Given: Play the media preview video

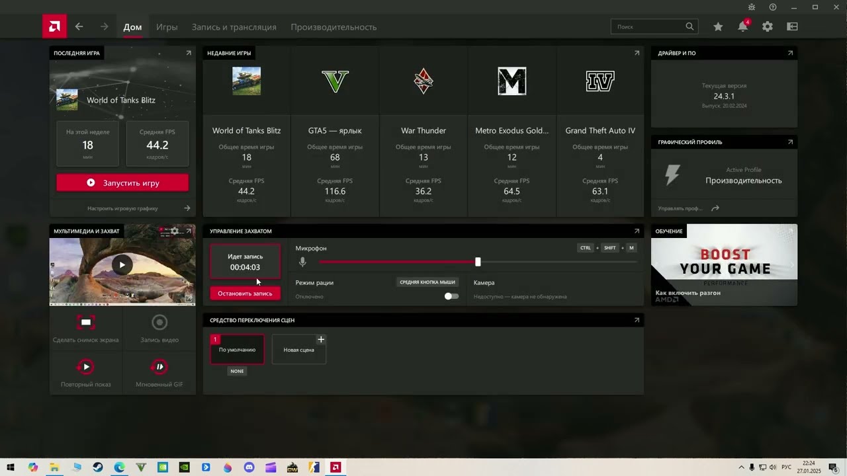Looking at the screenshot, I should (122, 265).
